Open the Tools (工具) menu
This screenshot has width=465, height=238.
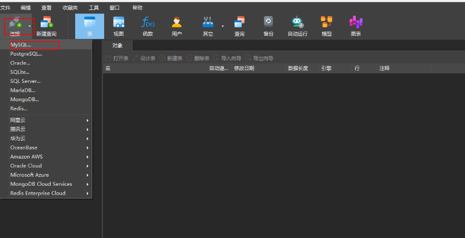(94, 8)
